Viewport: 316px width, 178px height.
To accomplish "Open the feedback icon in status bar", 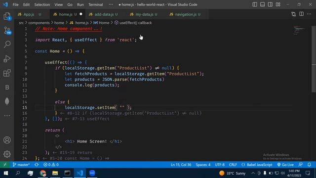I will tap(301, 165).
